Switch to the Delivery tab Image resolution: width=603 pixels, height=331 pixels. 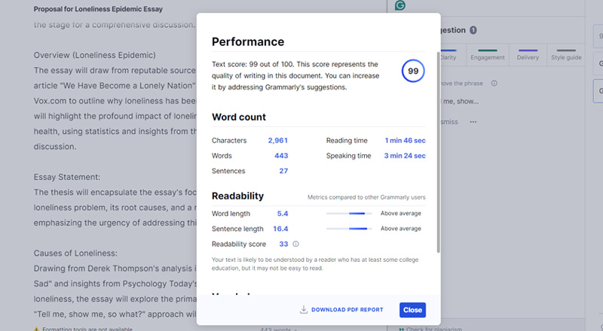click(528, 56)
